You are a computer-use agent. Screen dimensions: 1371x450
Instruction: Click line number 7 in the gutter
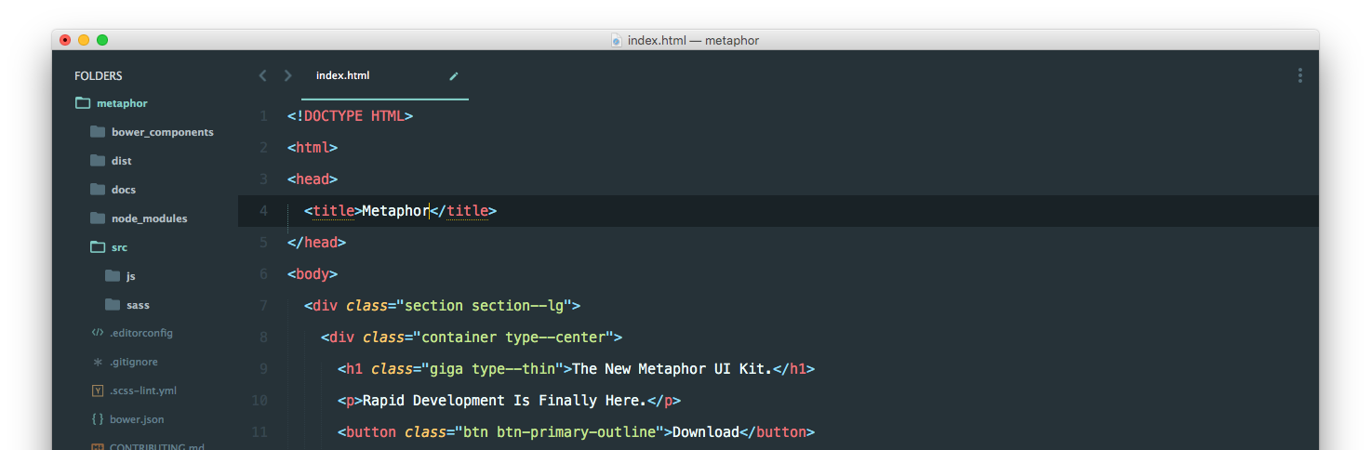coord(263,306)
